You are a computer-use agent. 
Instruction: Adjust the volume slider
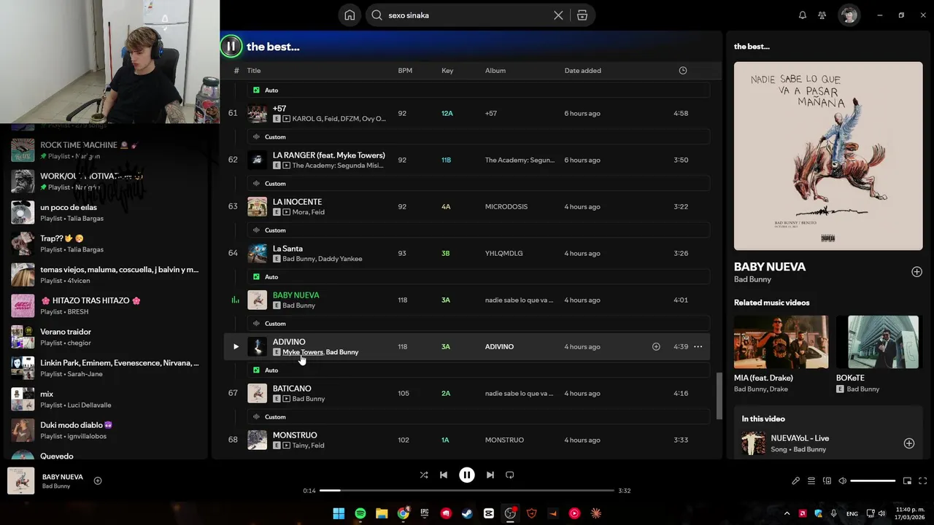[873, 481]
